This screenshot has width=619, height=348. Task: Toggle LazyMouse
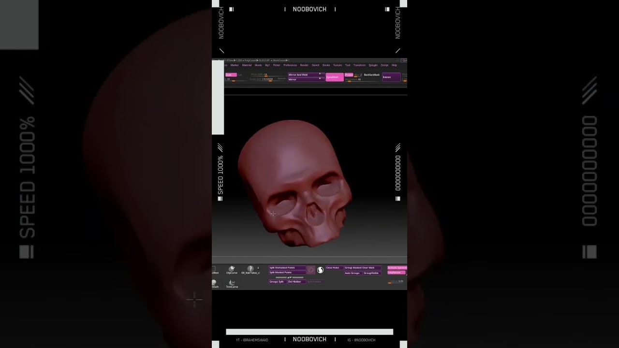[x=397, y=273]
